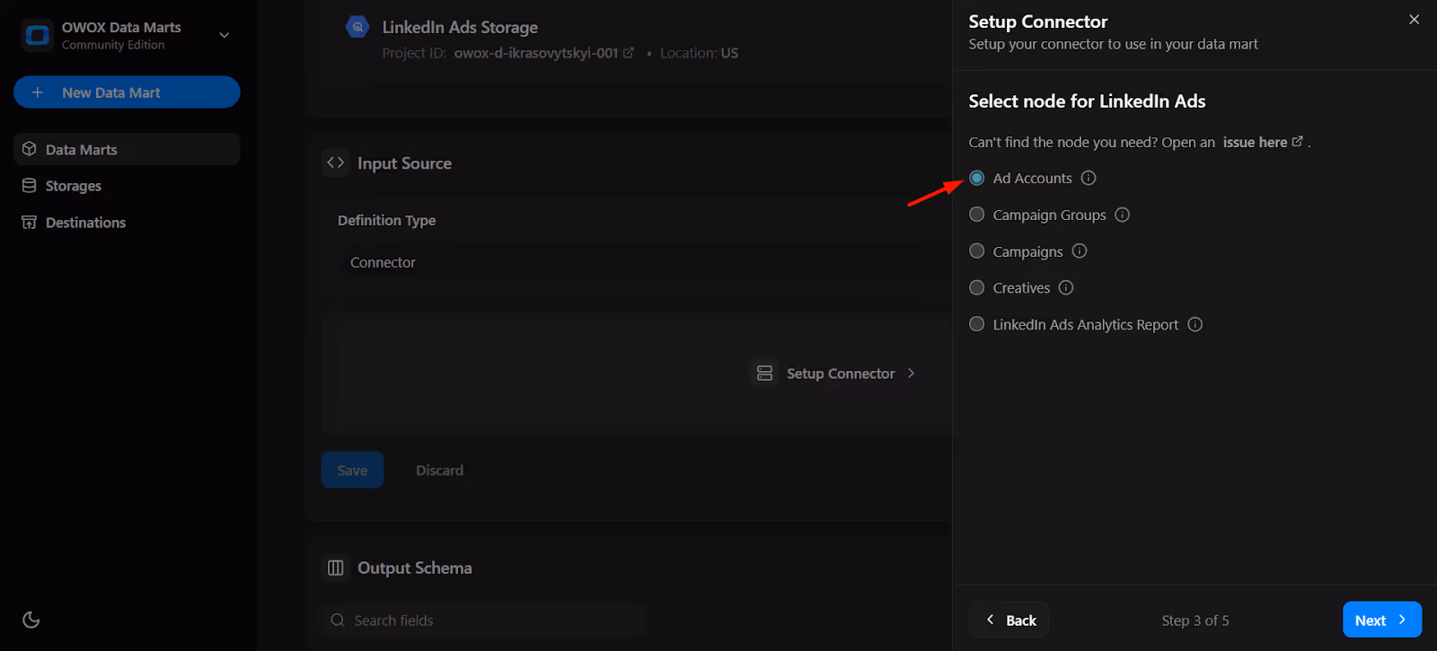Open the owox-d-ikrasovytskyi-001 project link
The height and width of the screenshot is (651, 1437).
pos(543,53)
